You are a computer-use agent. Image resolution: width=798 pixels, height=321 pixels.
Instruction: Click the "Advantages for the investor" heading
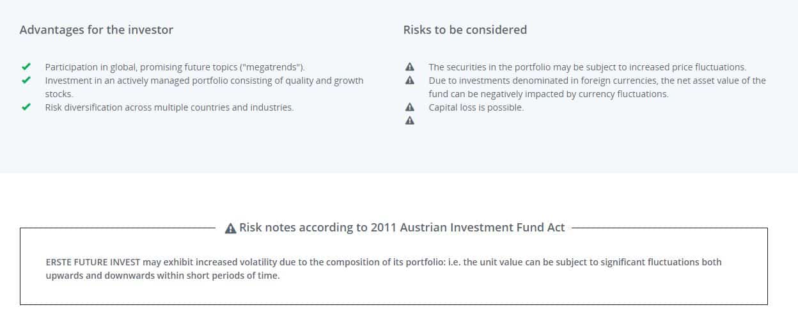tap(97, 29)
